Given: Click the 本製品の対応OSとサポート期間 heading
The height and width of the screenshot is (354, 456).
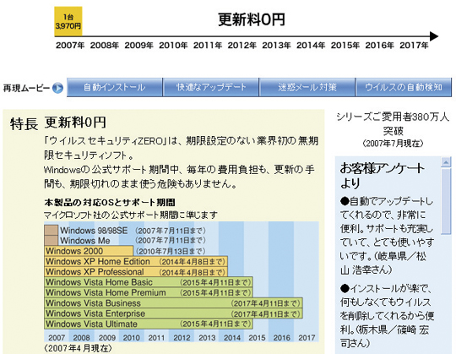Looking at the screenshot, I should [110, 202].
